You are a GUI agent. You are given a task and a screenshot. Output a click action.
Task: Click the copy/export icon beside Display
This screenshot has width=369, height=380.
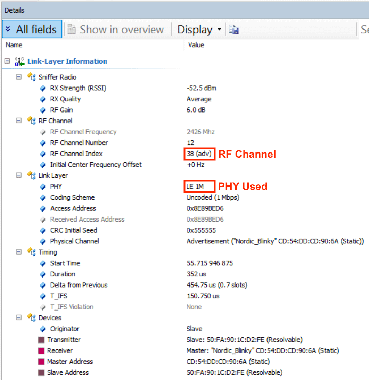click(233, 30)
